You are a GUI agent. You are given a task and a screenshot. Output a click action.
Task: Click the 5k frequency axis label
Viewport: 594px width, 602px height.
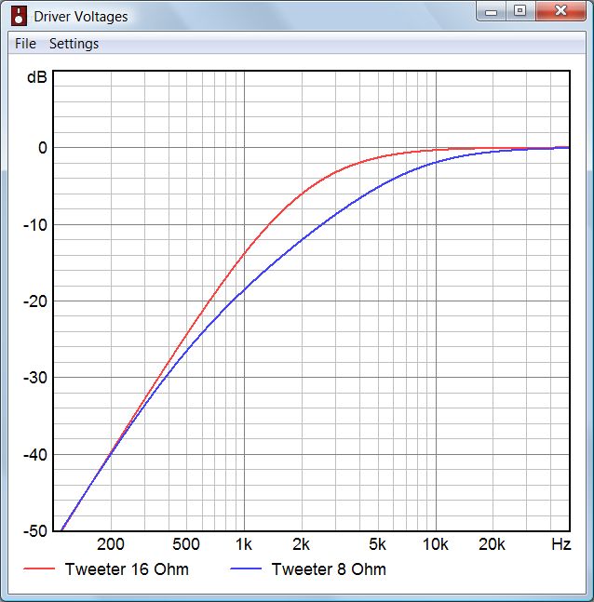pos(377,544)
